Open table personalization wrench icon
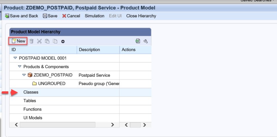The width and height of the screenshot is (277, 137). click(x=146, y=41)
